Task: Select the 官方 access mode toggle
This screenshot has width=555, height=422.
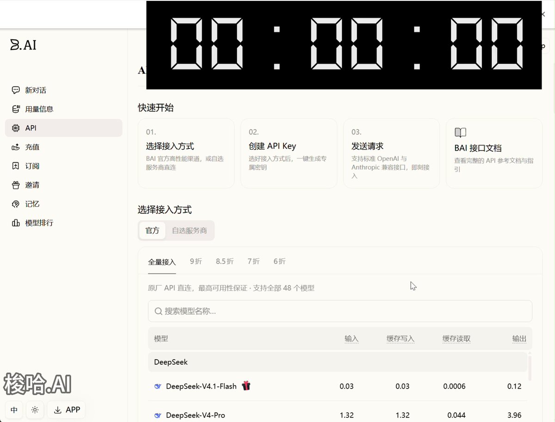Action: click(152, 230)
